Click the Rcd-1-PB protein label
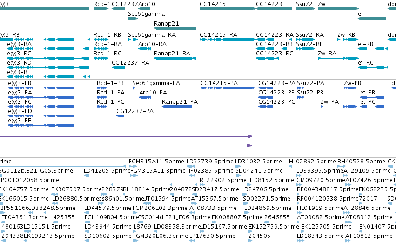Screen dimensions: 396x243 tap(110, 83)
